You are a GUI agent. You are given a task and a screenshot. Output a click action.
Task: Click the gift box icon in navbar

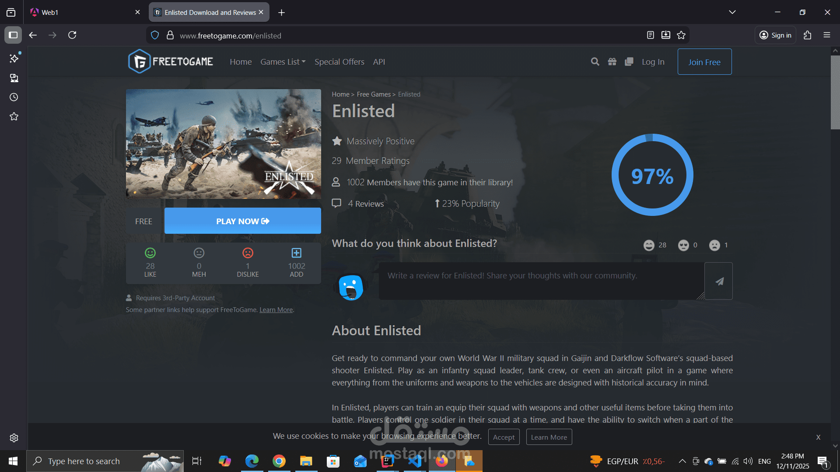click(x=612, y=62)
